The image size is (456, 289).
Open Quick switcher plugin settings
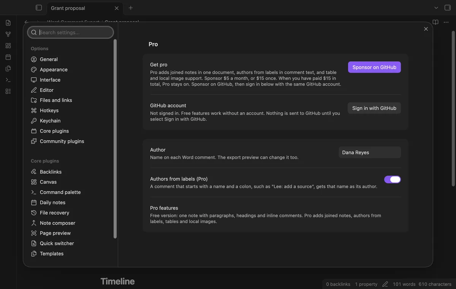coord(71,243)
